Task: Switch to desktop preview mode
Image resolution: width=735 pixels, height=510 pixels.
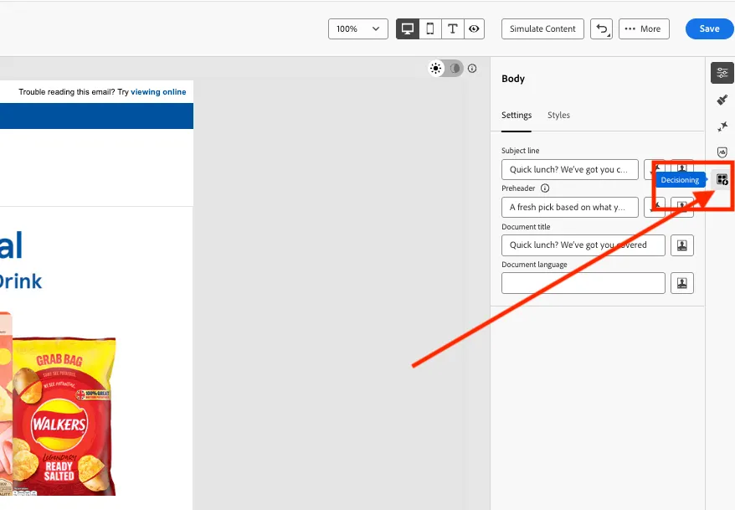Action: 408,29
